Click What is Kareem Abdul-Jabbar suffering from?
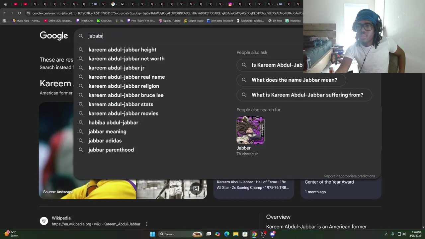The width and height of the screenshot is (425, 239). click(304, 95)
